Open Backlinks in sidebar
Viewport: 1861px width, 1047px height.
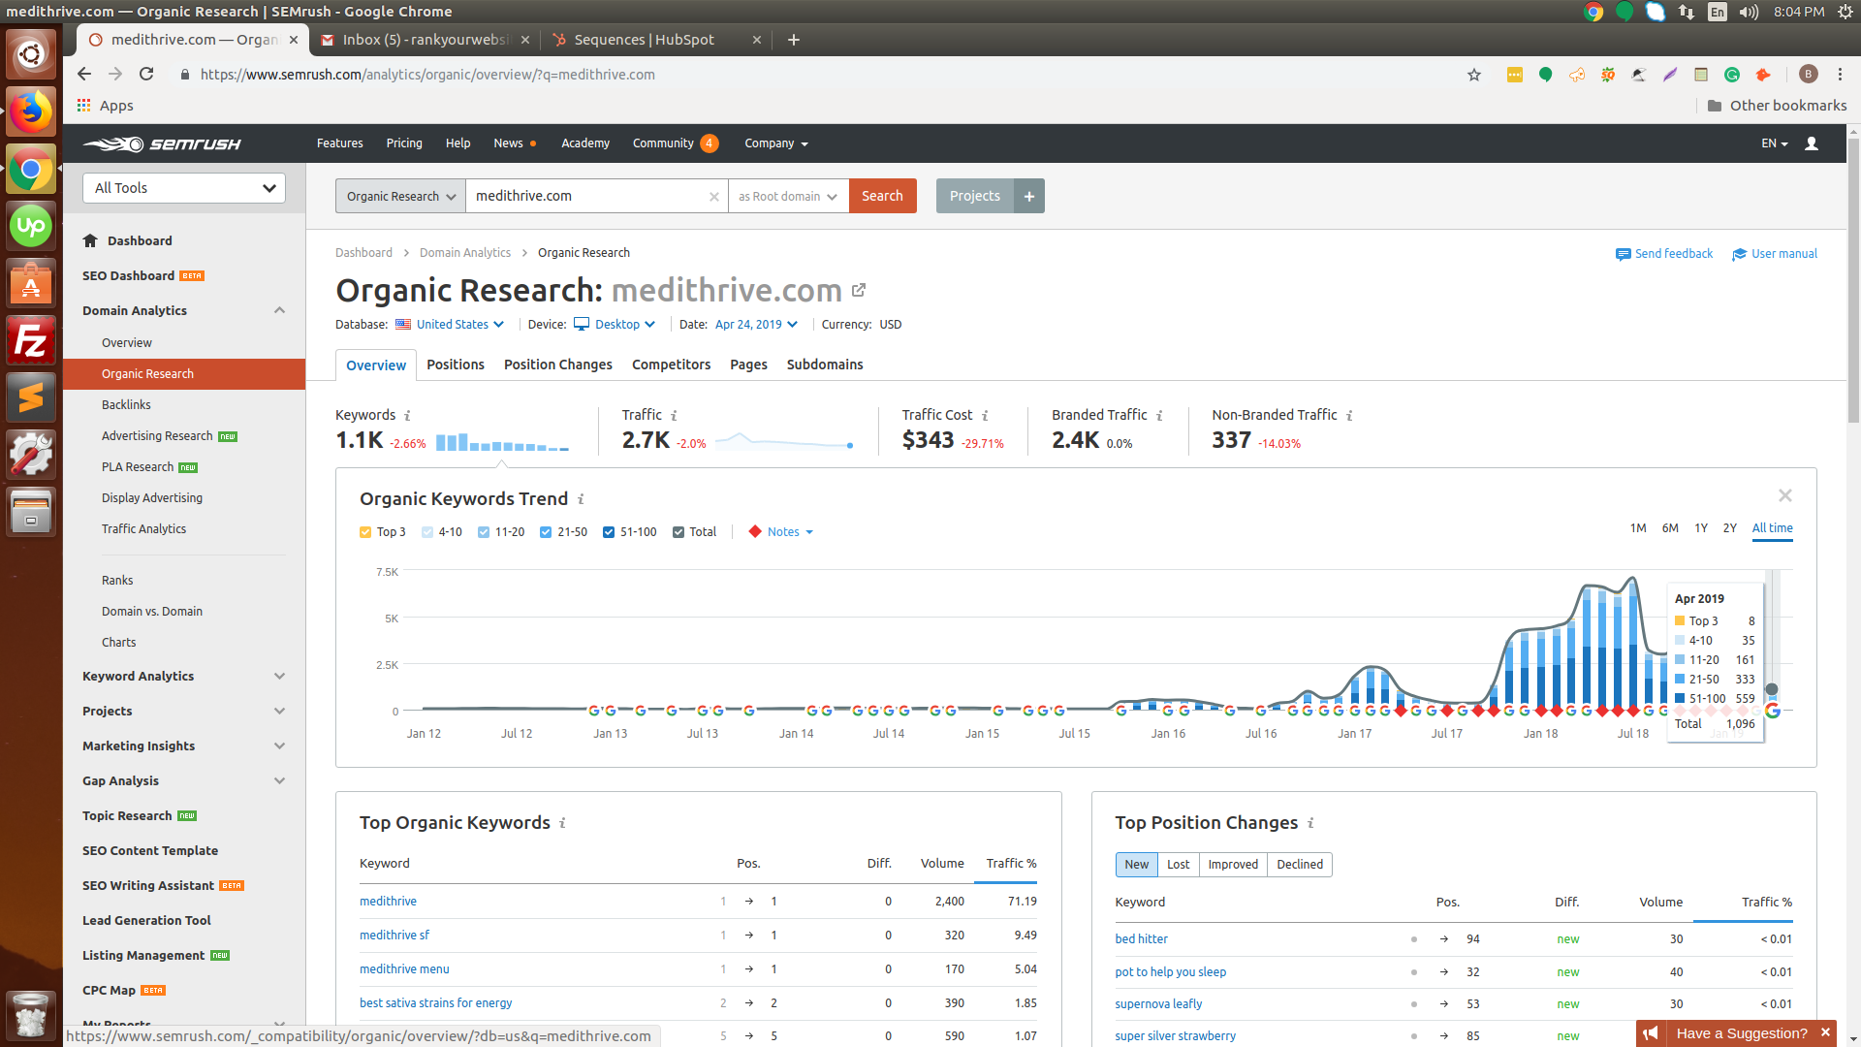[x=126, y=405]
